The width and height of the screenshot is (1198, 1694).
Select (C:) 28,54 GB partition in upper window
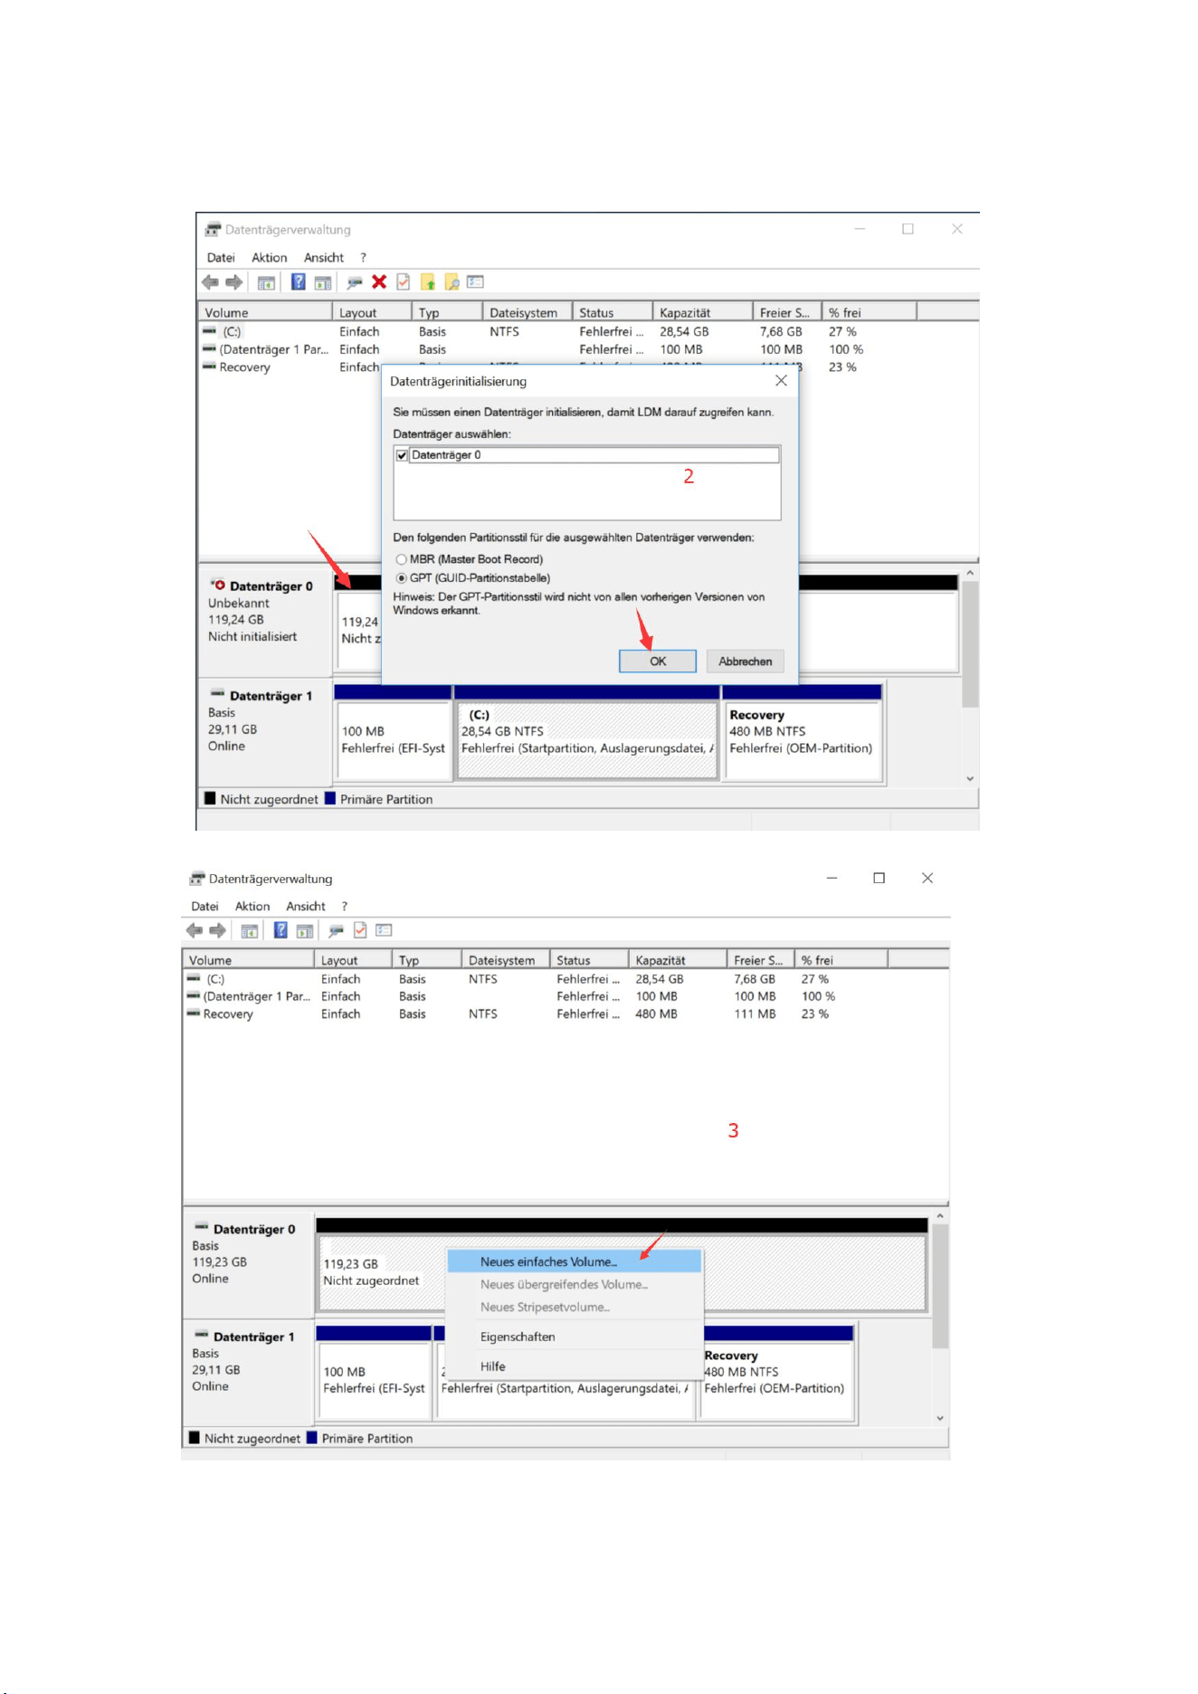click(x=587, y=739)
